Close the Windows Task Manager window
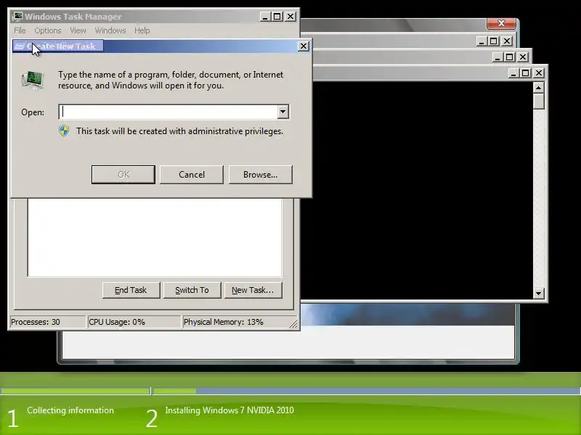Image resolution: width=581 pixels, height=435 pixels. (x=290, y=17)
